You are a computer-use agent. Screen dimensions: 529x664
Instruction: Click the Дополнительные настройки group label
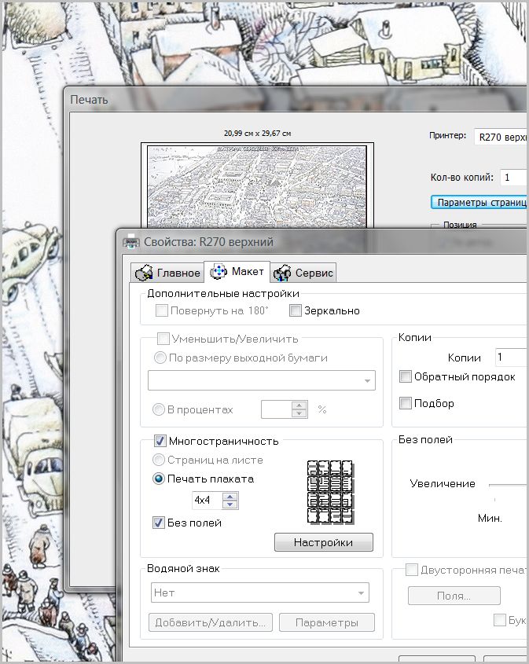click(223, 293)
